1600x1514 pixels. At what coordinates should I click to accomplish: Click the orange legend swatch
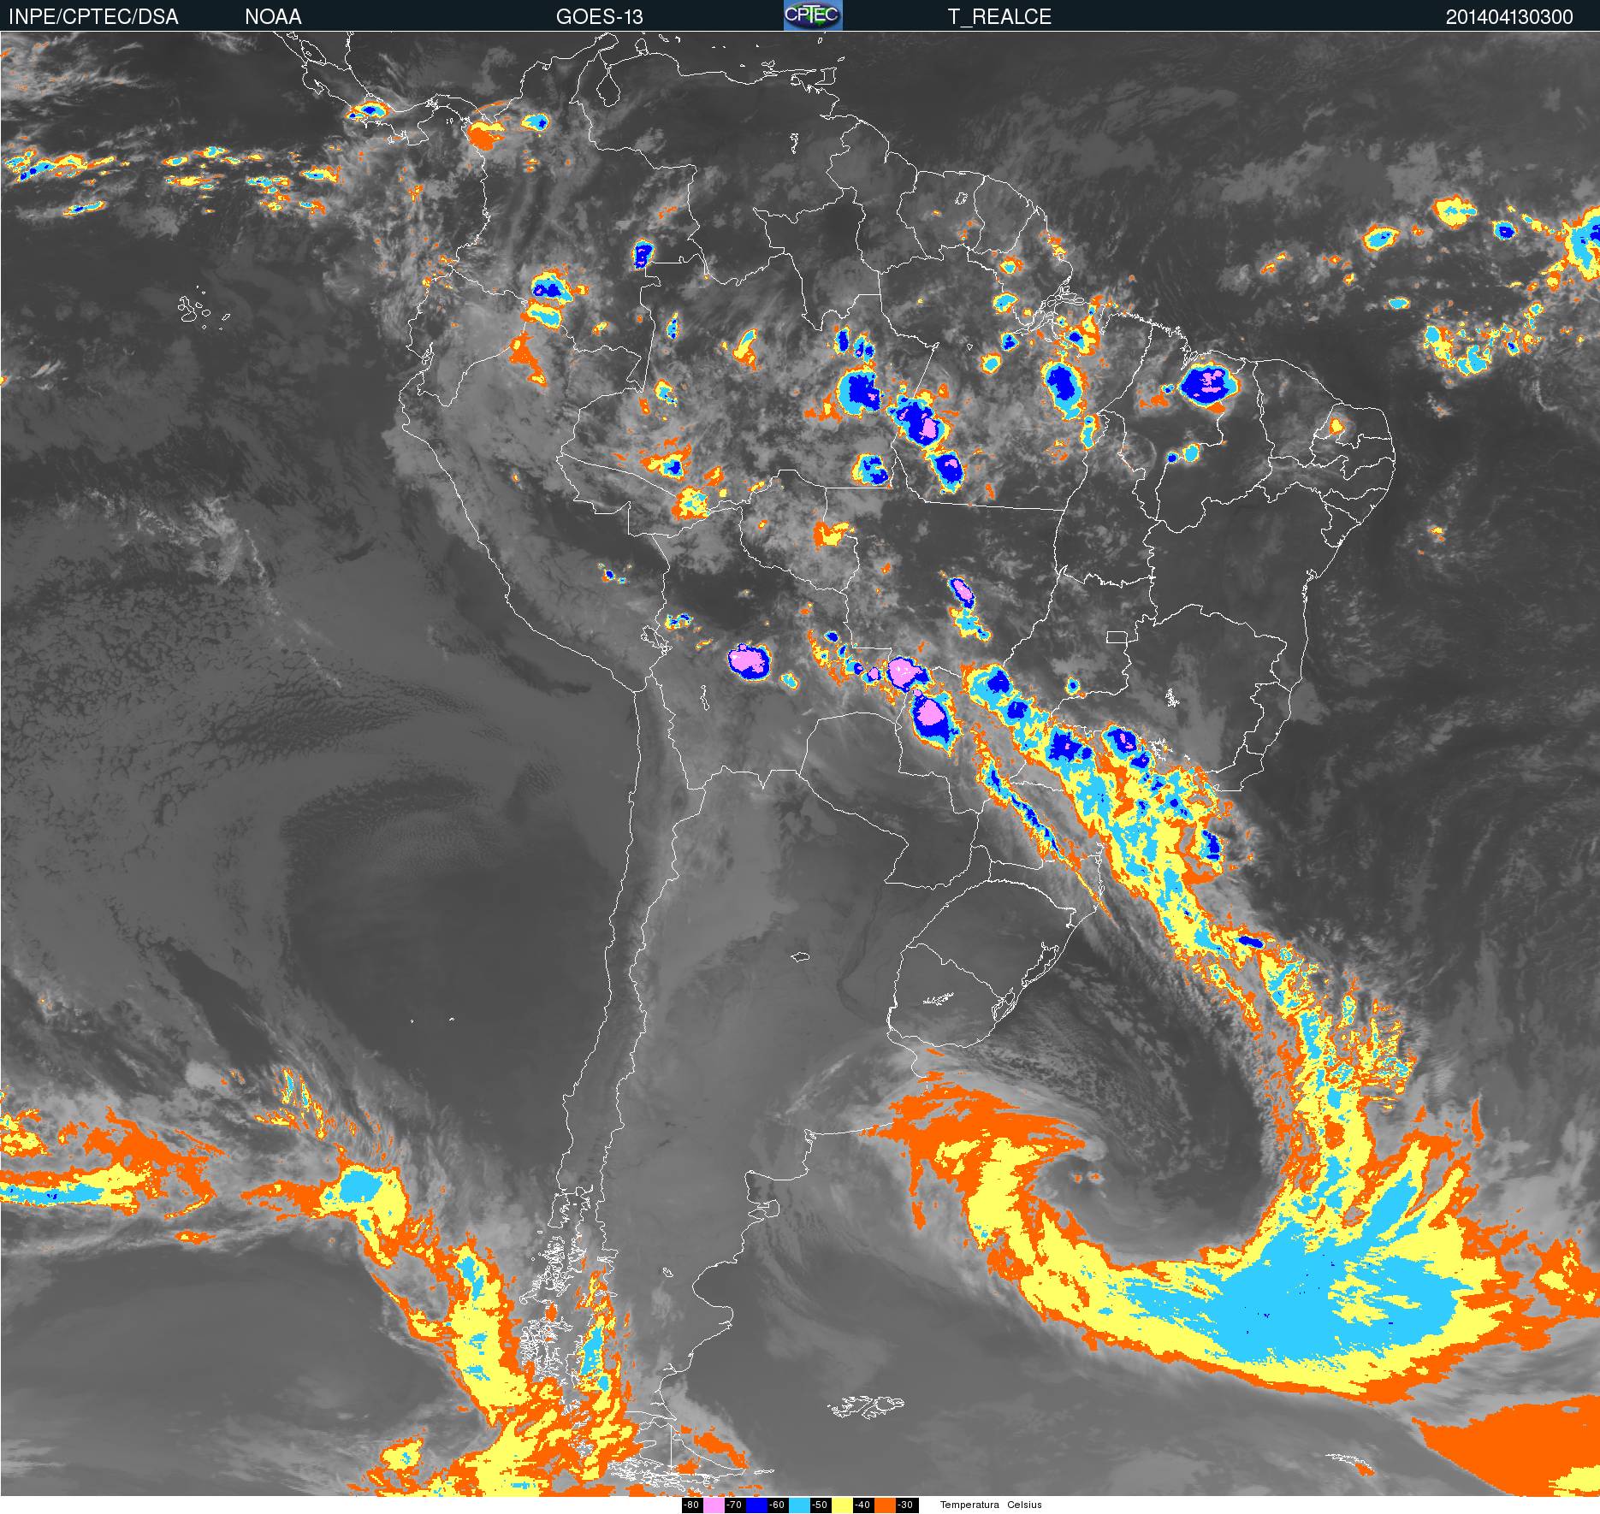(x=885, y=1505)
